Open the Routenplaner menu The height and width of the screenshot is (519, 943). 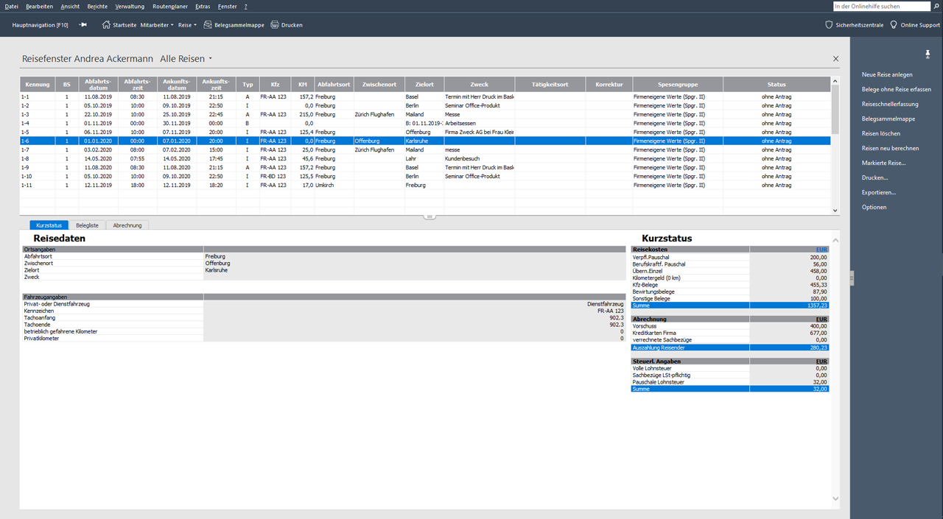click(x=170, y=7)
